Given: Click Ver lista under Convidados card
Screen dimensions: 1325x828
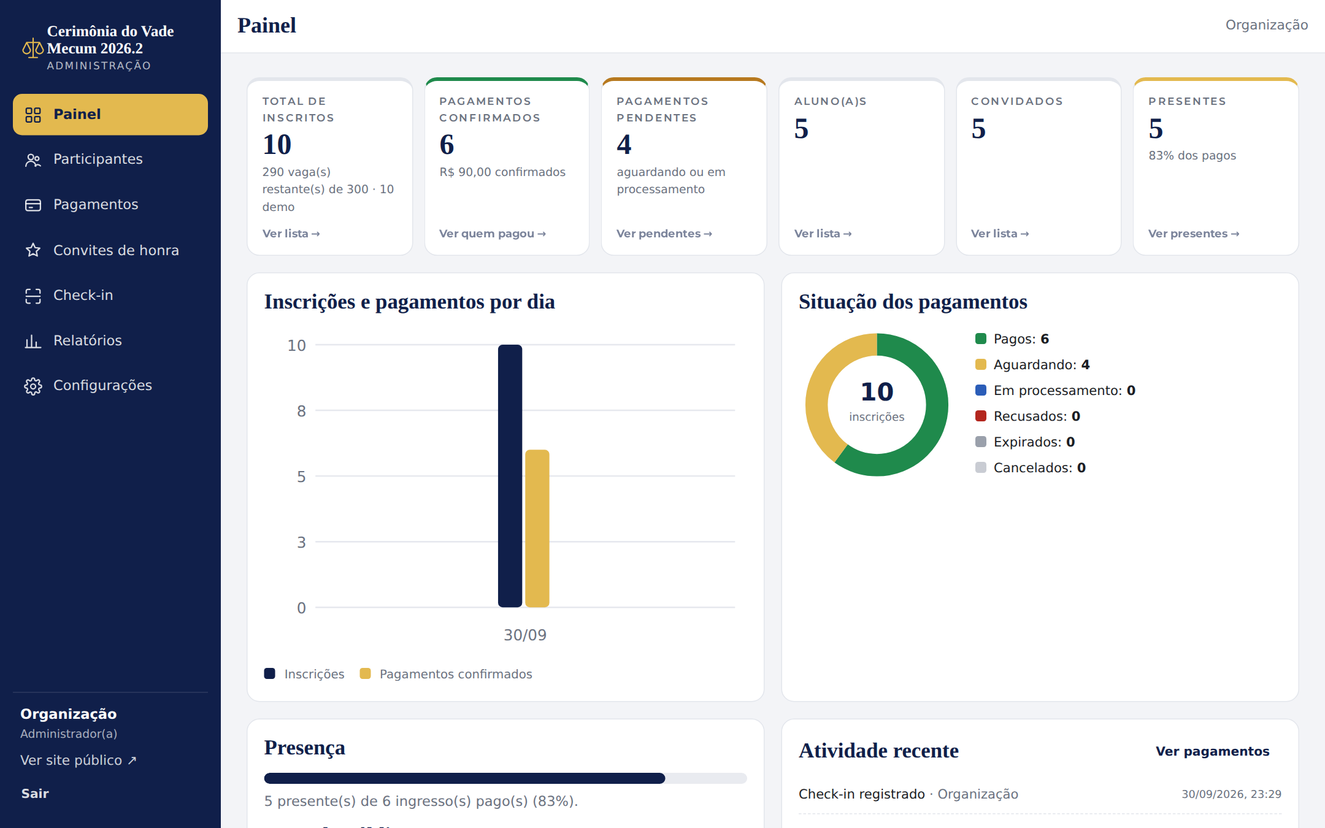Looking at the screenshot, I should point(1000,234).
